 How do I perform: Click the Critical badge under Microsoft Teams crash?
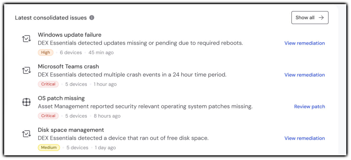tap(48, 84)
